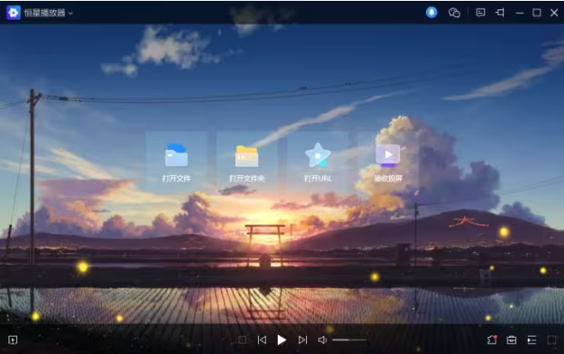Toggle the pin-on-top icon
This screenshot has height=354, width=564.
coord(500,13)
